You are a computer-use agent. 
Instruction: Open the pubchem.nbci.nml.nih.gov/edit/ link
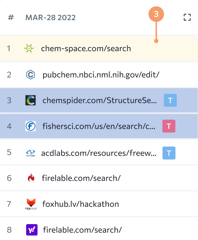point(101,75)
